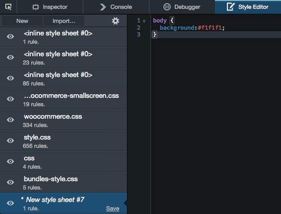Click the Inspector tab icon
This screenshot has width=281, height=214.
(35, 7)
